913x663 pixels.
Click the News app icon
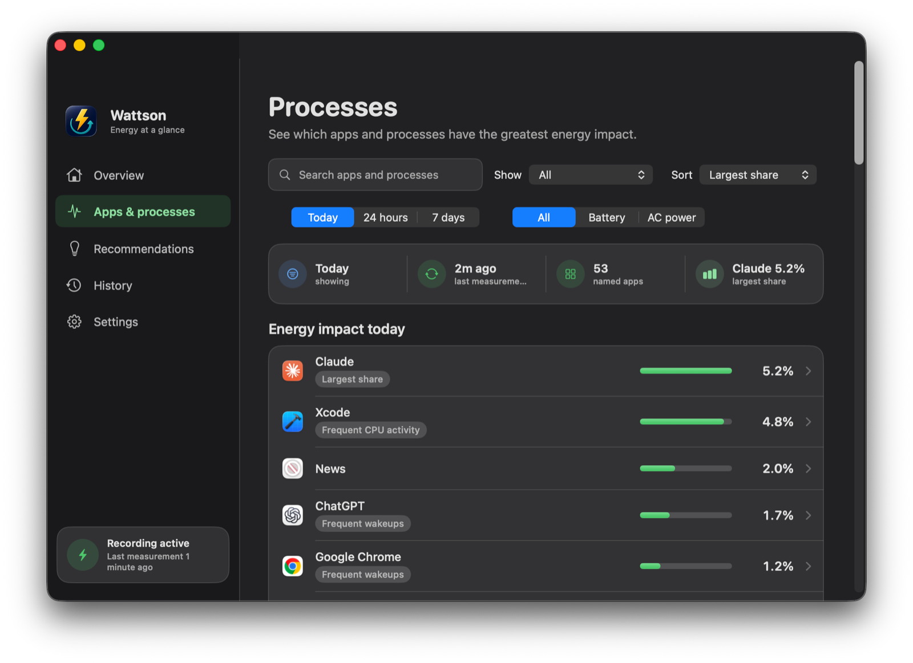pyautogui.click(x=293, y=469)
